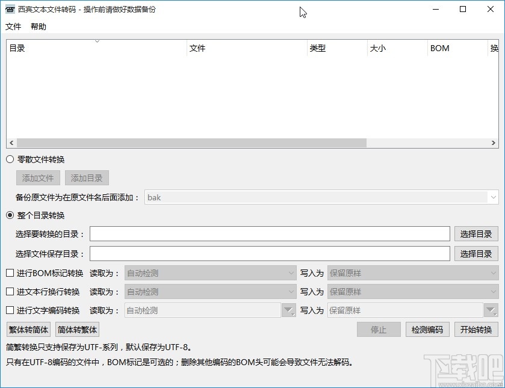This screenshot has height=388, width=505.
Task: Start conversion with the 开始转换 button
Action: click(x=476, y=329)
